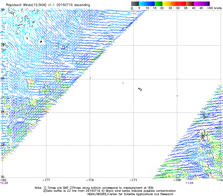Click the "NOAA/NESDIS/Center for Satellite Applications and Research" credit
This screenshot has width=223, height=196.
click(x=130, y=194)
